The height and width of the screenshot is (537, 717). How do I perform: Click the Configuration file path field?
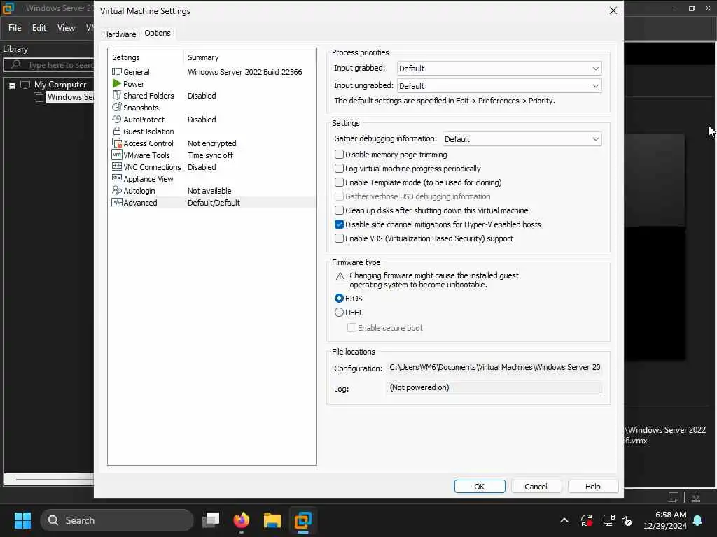pos(494,368)
